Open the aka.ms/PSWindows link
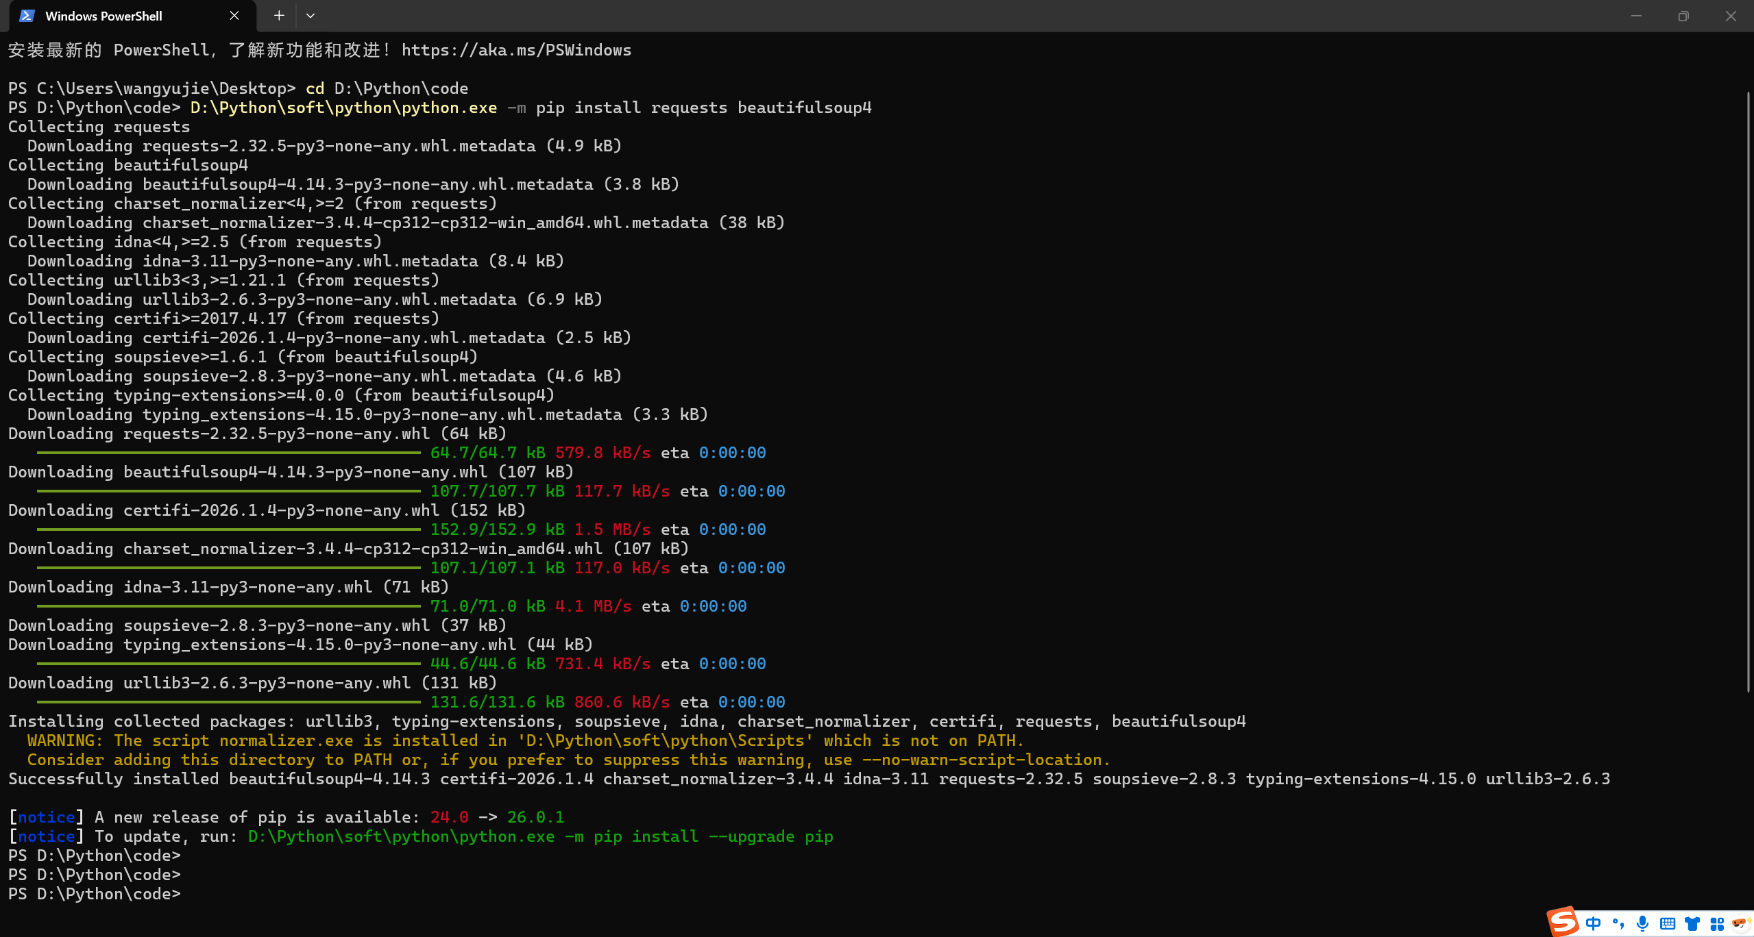 pos(516,50)
